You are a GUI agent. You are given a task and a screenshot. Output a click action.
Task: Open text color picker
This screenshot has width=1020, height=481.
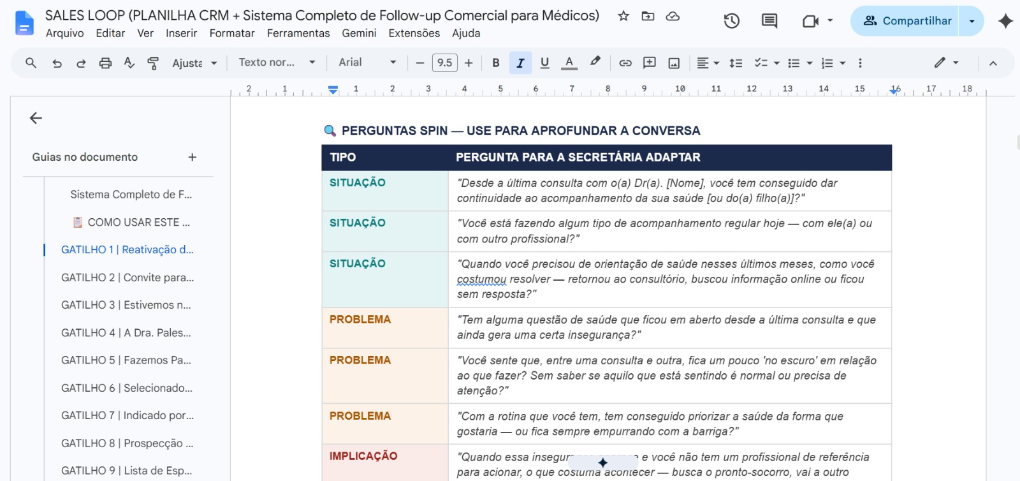coord(569,63)
